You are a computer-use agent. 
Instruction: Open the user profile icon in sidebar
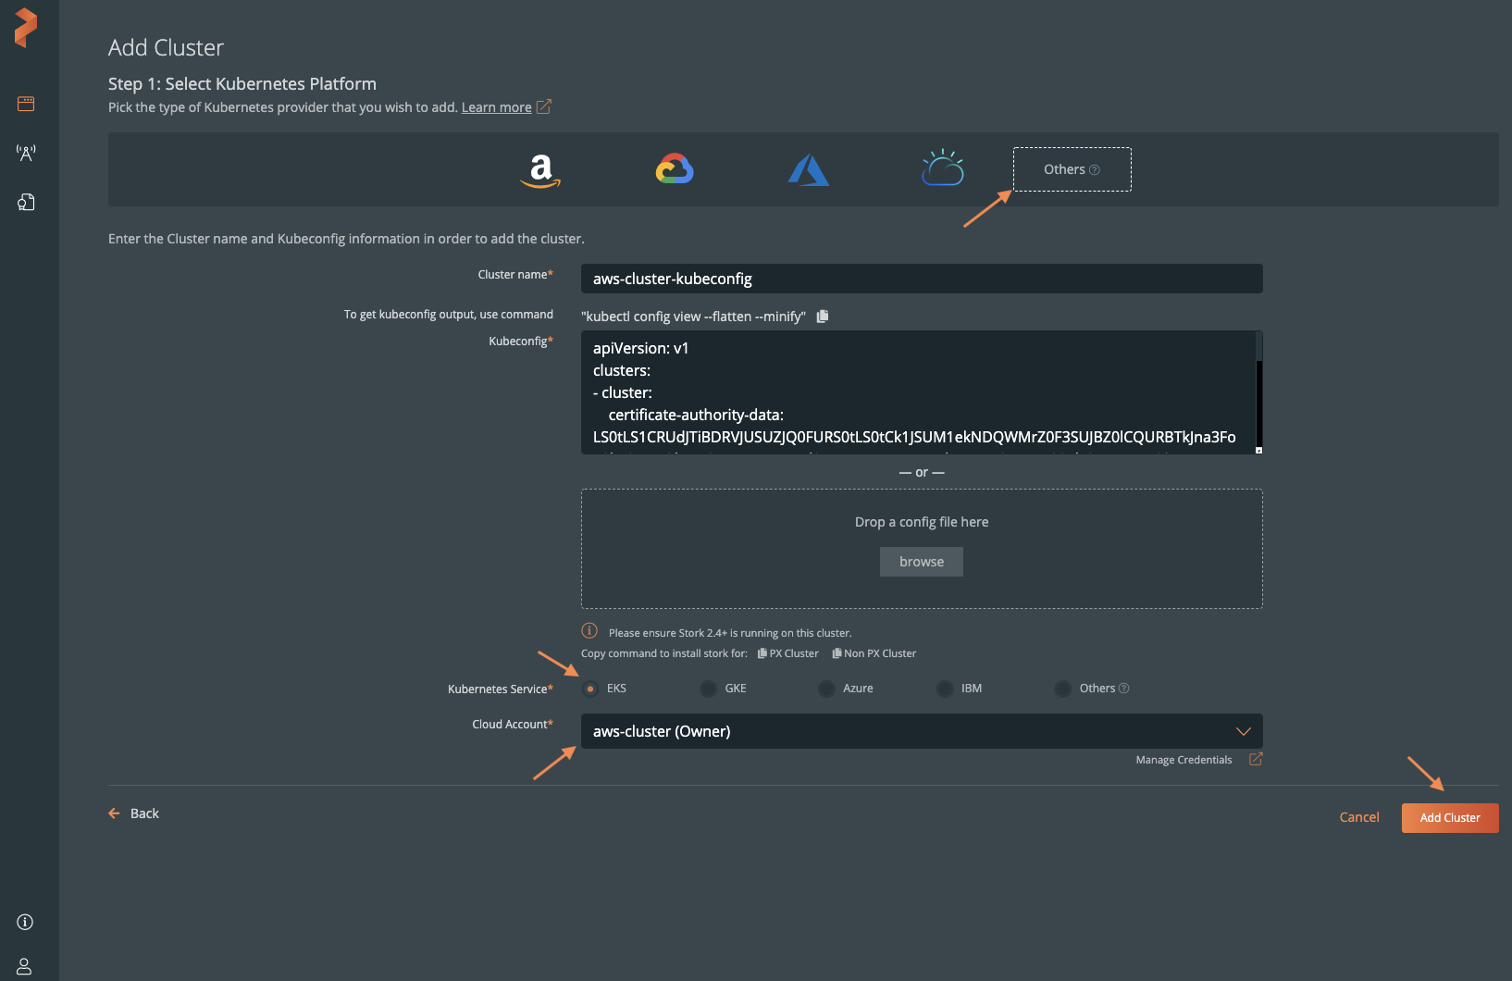click(x=25, y=966)
